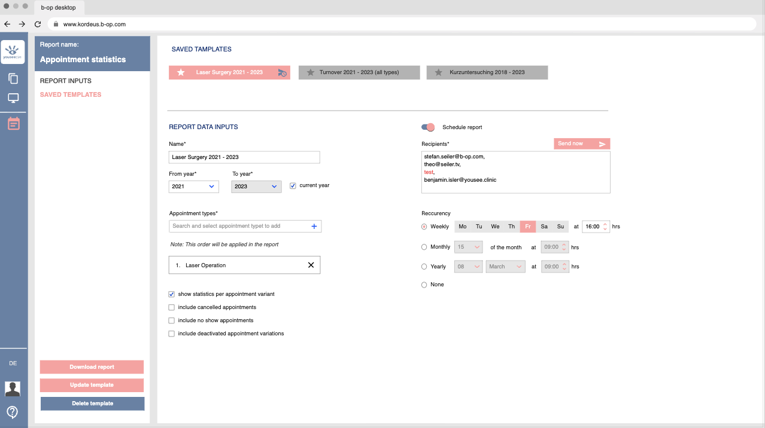The width and height of the screenshot is (765, 428).
Task: Click the browser reload icon
Action: coord(38,25)
